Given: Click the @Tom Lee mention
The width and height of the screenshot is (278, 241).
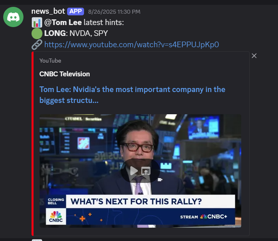Looking at the screenshot, I should [x=63, y=23].
